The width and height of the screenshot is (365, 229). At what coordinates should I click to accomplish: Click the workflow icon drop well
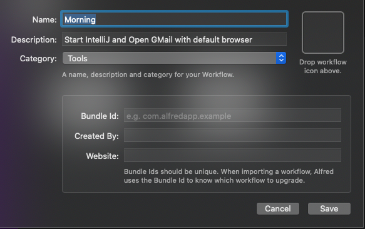pyautogui.click(x=323, y=33)
